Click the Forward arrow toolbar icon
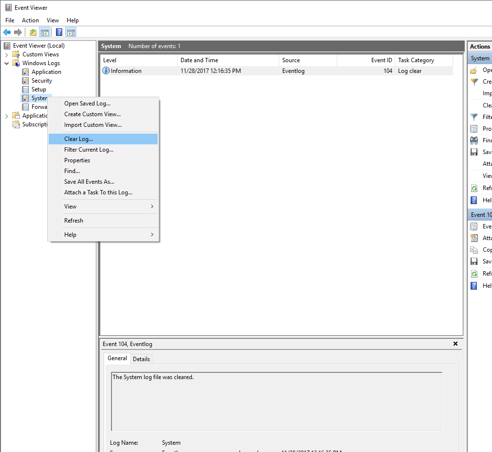 coord(18,32)
